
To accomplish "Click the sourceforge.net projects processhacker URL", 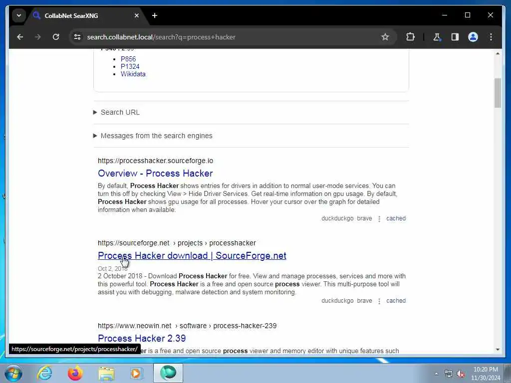I will click(177, 243).
